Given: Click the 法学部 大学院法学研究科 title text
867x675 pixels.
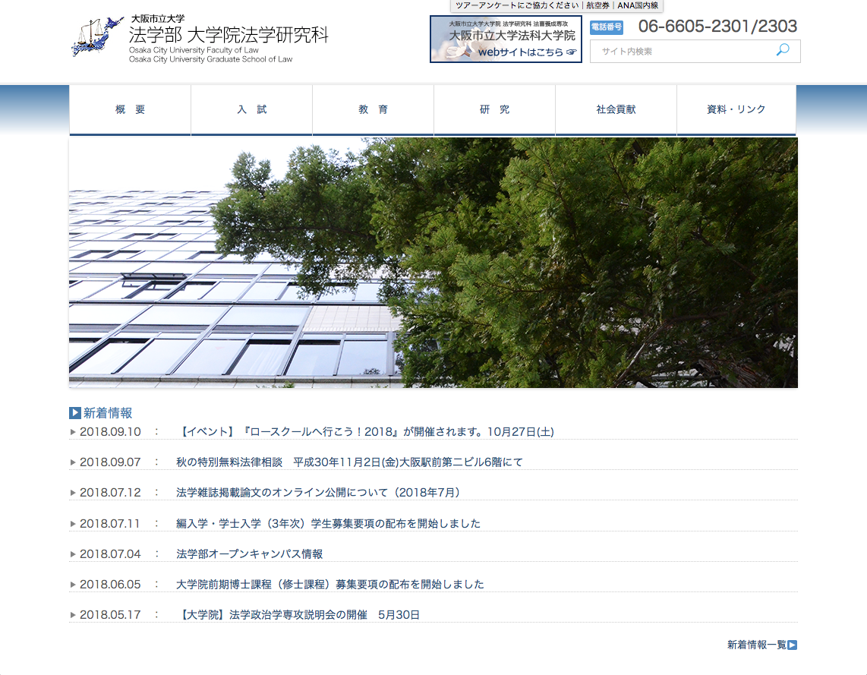Looking at the screenshot, I should pyautogui.click(x=229, y=35).
